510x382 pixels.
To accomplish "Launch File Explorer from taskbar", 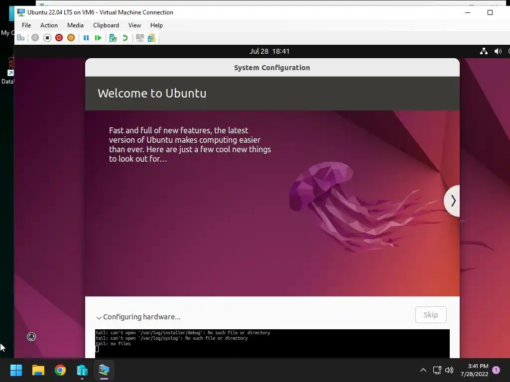I will click(38, 370).
